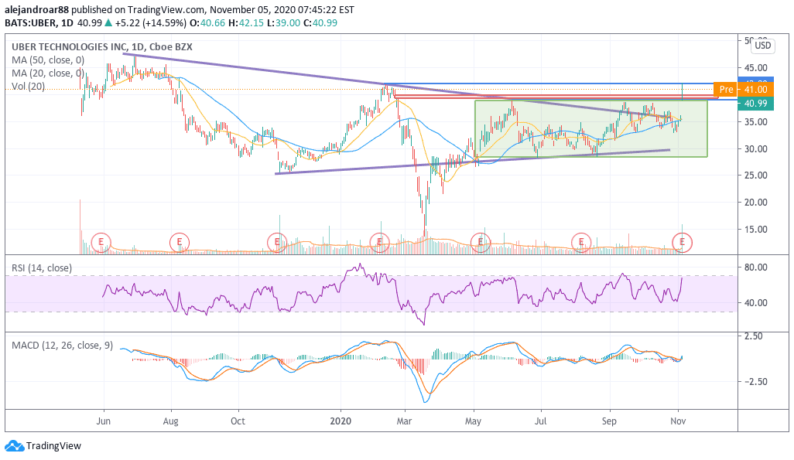Click the green 40.99 last price tag

[755, 104]
